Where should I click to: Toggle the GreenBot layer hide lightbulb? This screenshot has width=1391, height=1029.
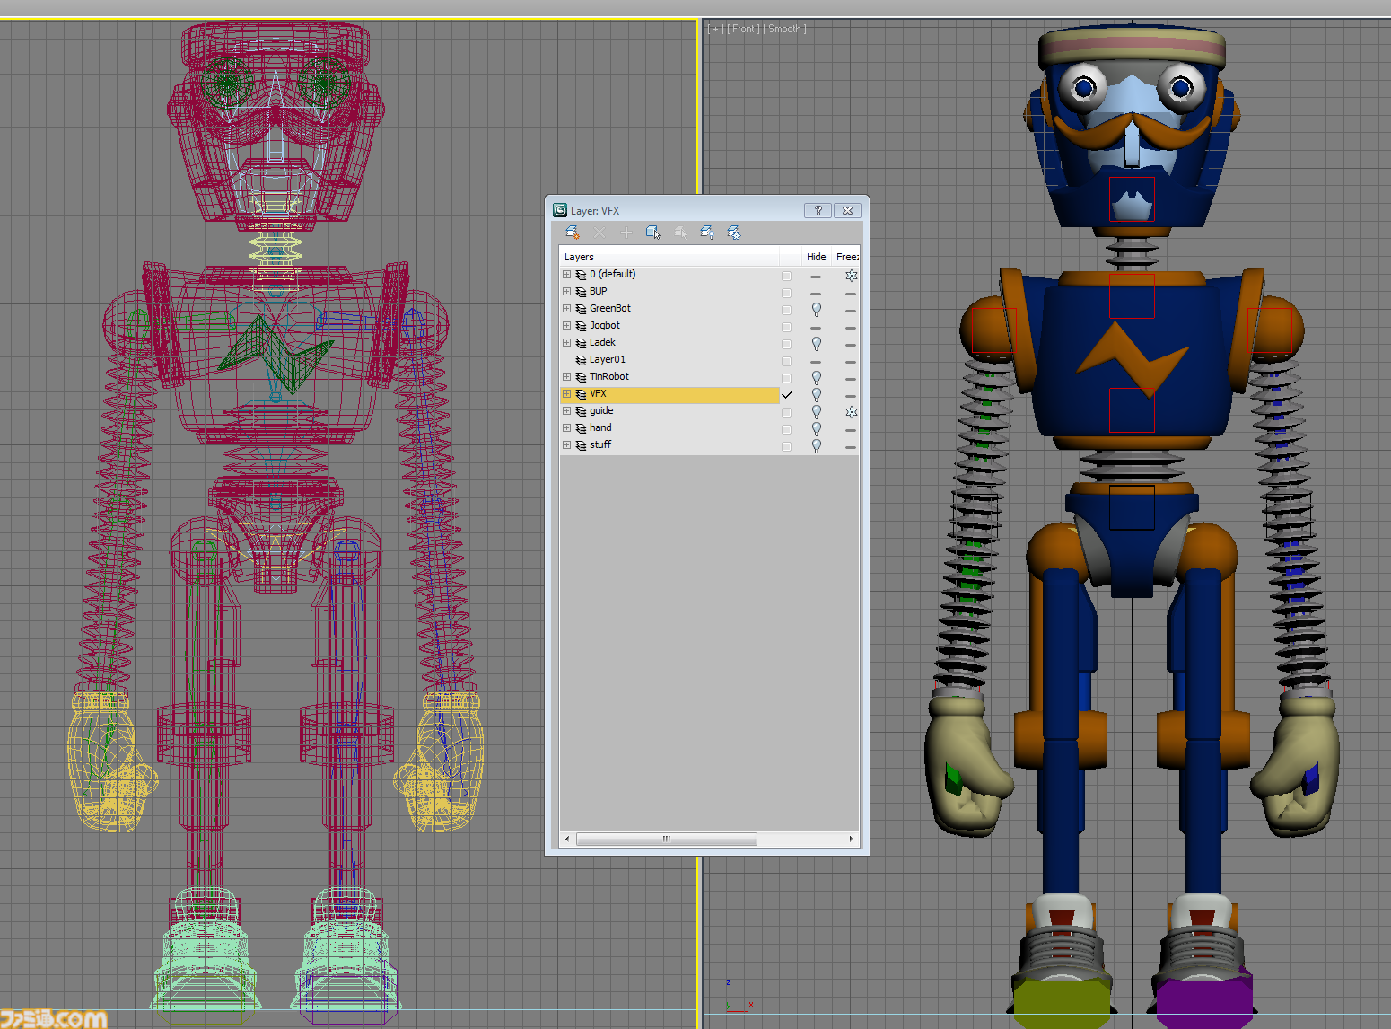tap(817, 309)
